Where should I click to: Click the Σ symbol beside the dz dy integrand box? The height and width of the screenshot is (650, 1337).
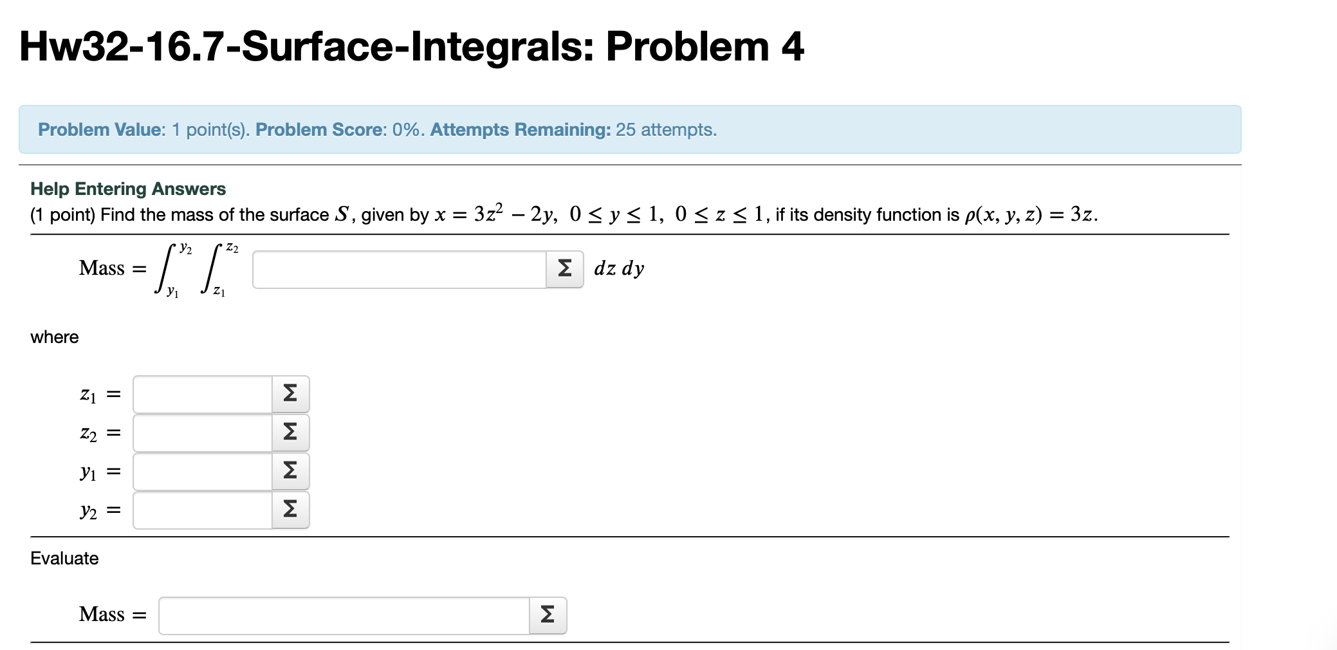tap(564, 270)
